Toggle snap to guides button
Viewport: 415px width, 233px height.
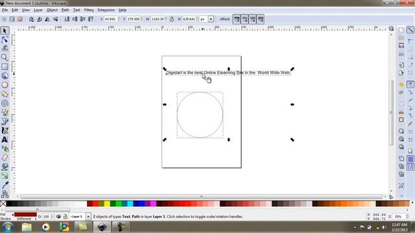click(x=410, y=167)
